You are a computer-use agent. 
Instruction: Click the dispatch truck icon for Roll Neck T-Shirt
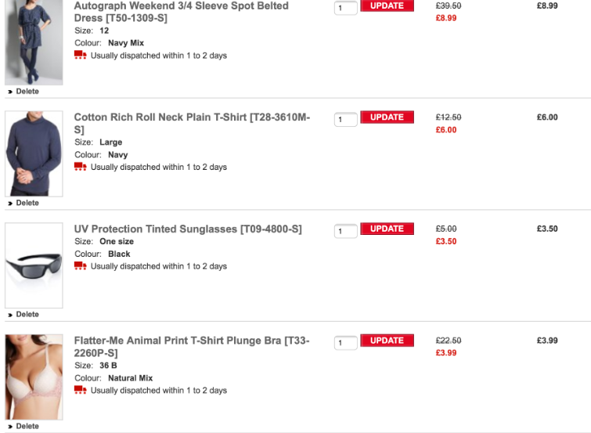click(x=80, y=167)
